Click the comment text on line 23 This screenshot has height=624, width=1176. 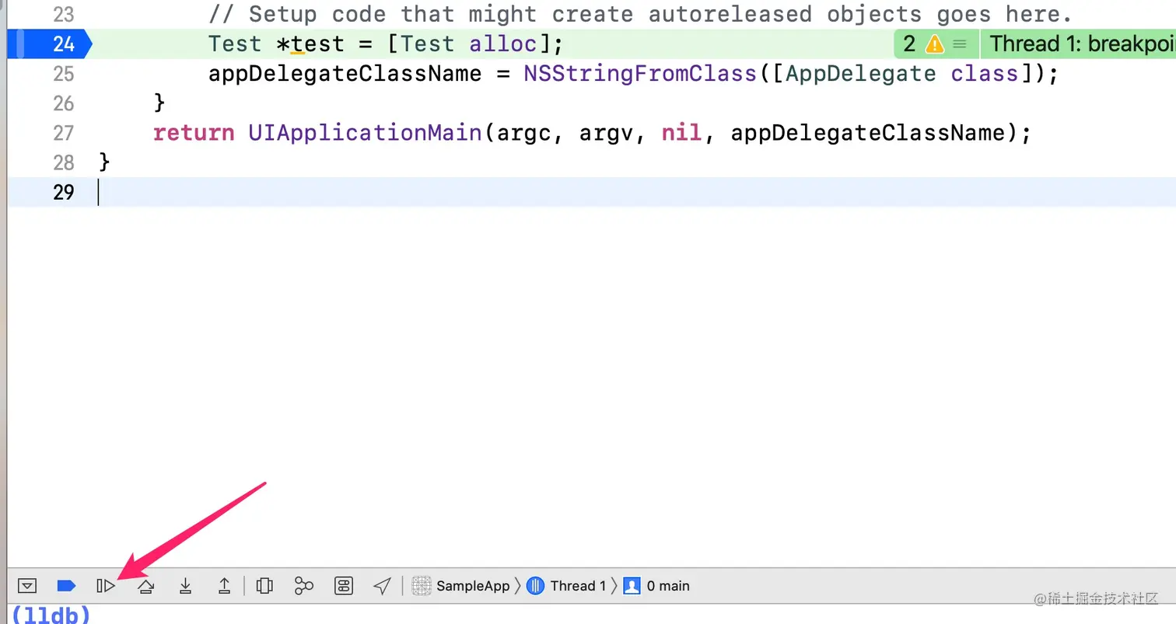(639, 15)
